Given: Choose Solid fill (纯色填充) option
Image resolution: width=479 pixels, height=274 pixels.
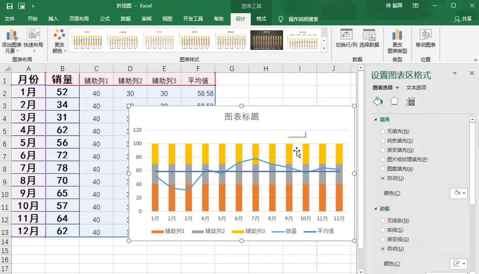Looking at the screenshot, I should tap(383, 141).
